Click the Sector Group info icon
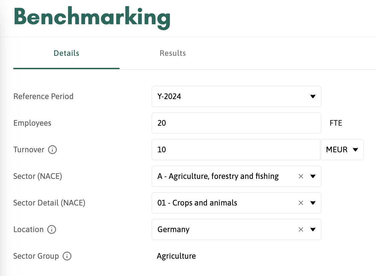Viewport: 376px width, 276px height. coord(67,256)
